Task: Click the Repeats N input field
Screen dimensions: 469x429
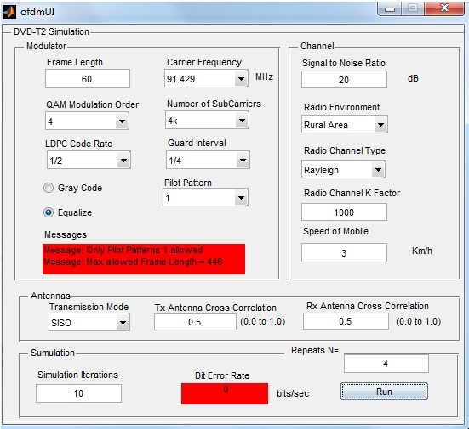Action: click(x=386, y=364)
